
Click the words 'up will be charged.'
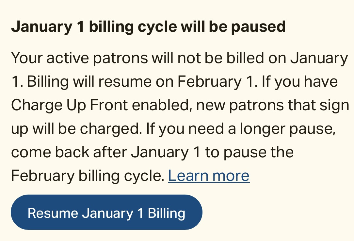point(76,129)
